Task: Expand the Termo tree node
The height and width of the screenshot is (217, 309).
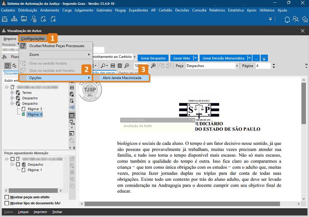Action: coord(12,93)
